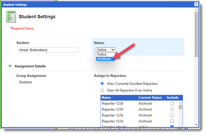206x135 pixels.
Task: Close the Student Settings dialog
Action: tap(196, 4)
